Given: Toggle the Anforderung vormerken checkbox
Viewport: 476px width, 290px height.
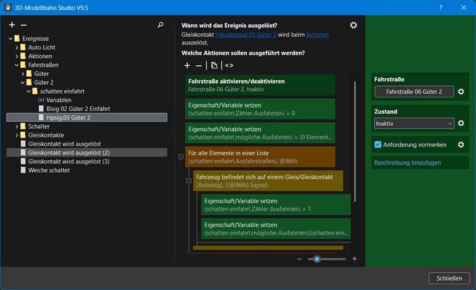Looking at the screenshot, I should [378, 144].
